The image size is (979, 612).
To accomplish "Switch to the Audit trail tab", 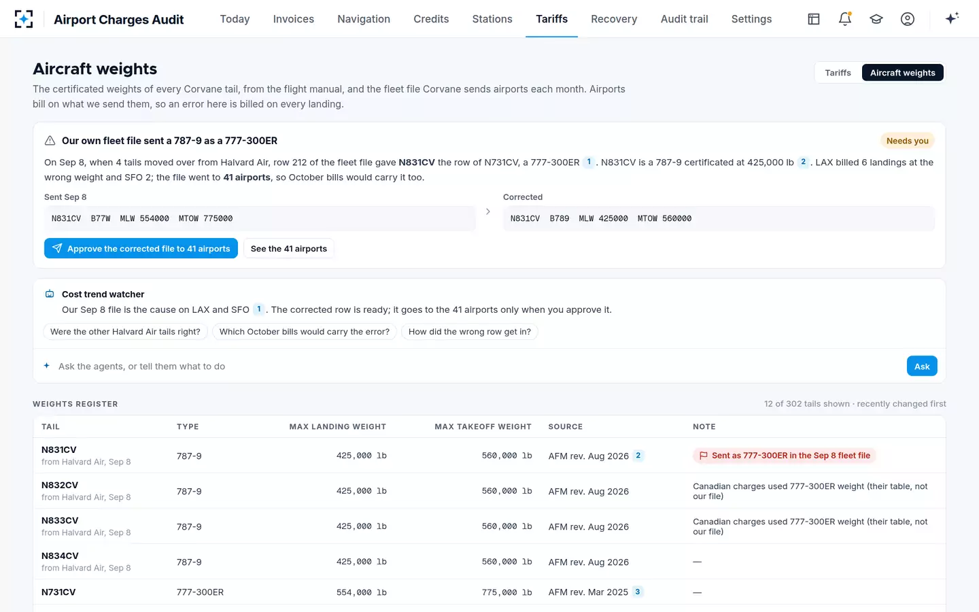I will click(x=684, y=19).
